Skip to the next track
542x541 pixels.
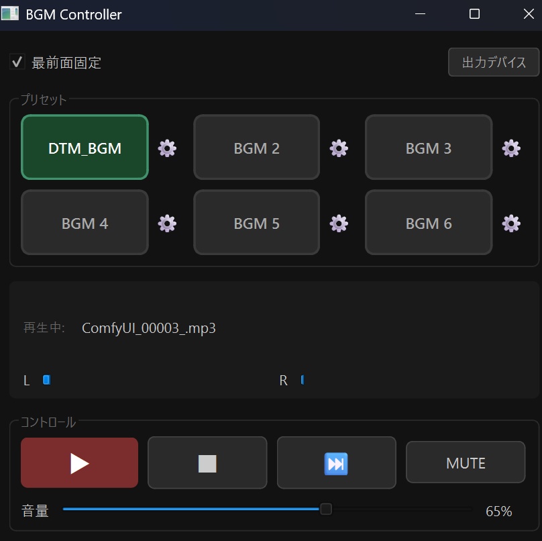point(336,463)
